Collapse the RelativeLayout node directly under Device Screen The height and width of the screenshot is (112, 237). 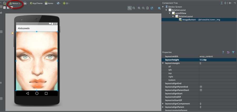tap(166, 10)
